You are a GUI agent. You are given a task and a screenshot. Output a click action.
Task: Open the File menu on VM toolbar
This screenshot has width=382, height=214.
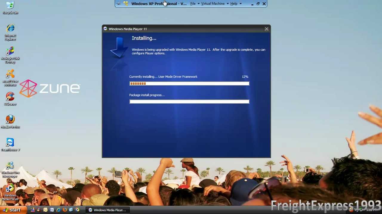[x=193, y=4]
